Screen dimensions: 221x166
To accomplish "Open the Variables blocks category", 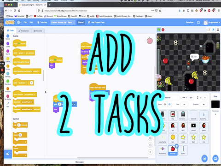I will pyautogui.click(x=8, y=89).
